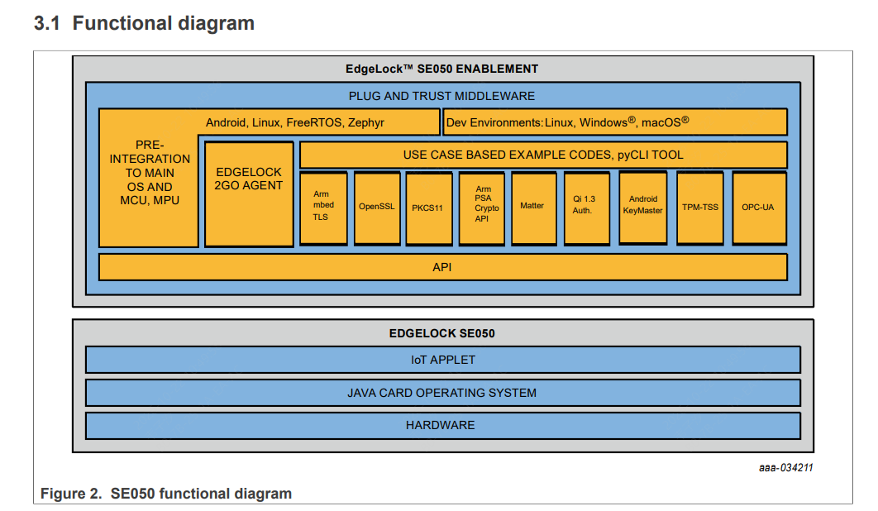This screenshot has height=511, width=878.
Task: Select the 'HARDWARE' layer
Action: (443, 425)
